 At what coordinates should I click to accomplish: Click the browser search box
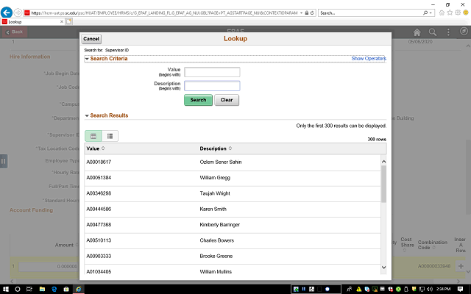click(x=370, y=13)
